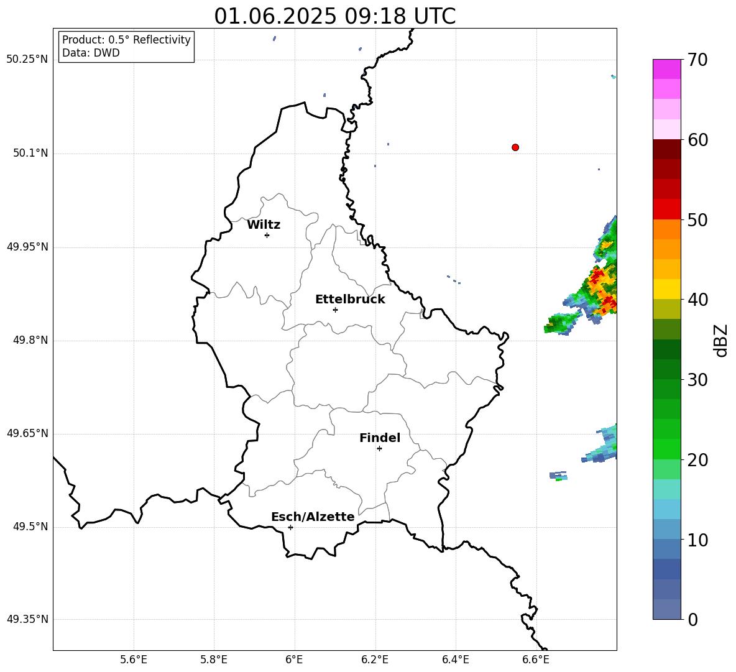
Task: Click the Ettelbruck station cross marker
Action: [335, 310]
